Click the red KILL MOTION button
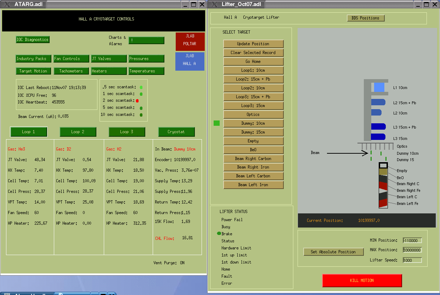This screenshot has width=440, height=295. pyautogui.click(x=362, y=281)
